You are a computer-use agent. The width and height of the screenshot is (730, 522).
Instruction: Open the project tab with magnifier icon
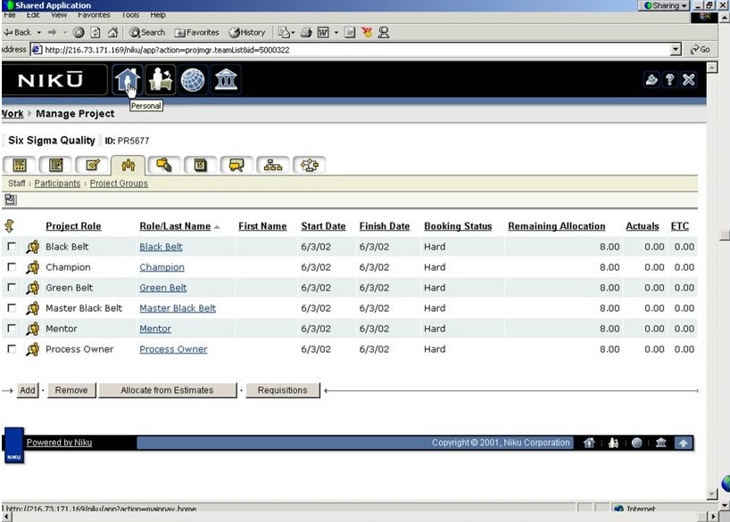[164, 165]
